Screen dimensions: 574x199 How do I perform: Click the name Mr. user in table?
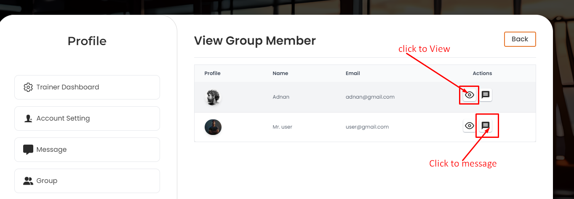282,127
